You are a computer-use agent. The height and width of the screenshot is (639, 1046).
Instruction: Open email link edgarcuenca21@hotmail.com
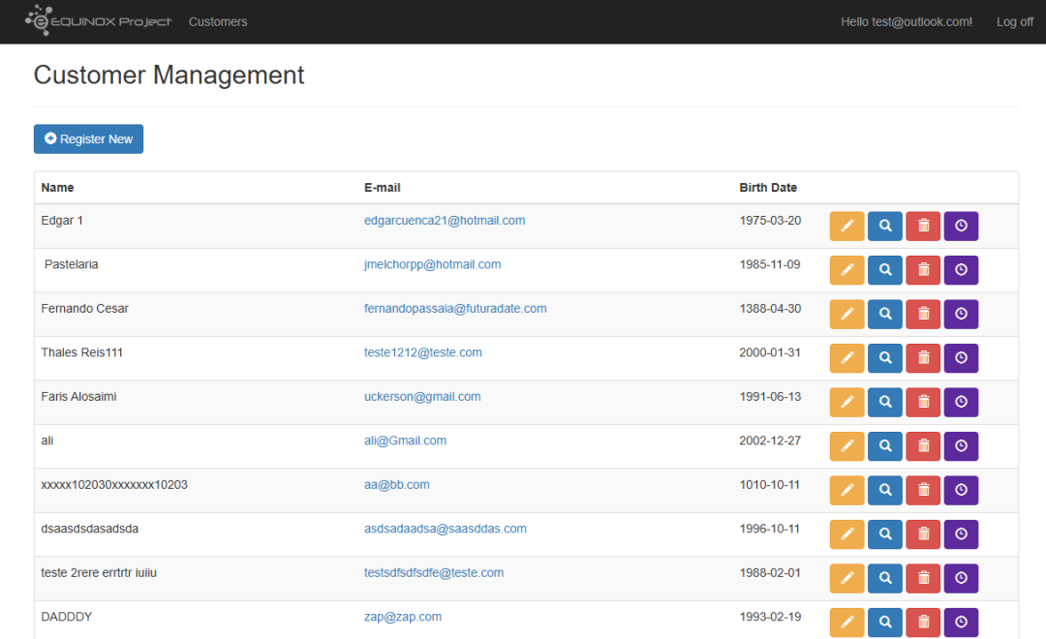445,220
